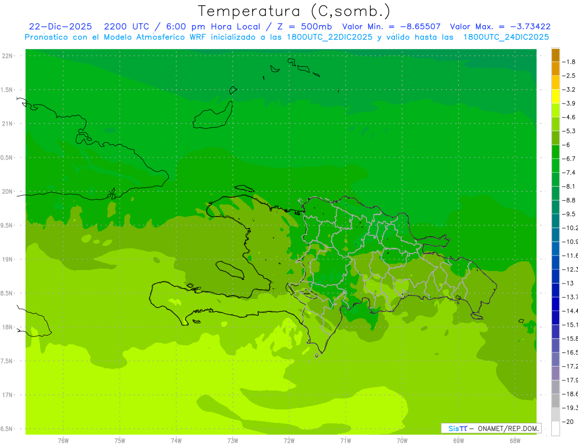Click the '-20' colorbar value

click(x=568, y=421)
